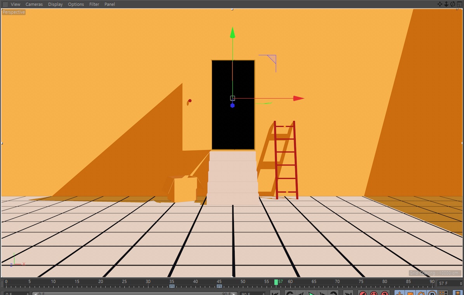Toggle the autokeying button
The width and height of the screenshot is (464, 295).
click(x=374, y=293)
